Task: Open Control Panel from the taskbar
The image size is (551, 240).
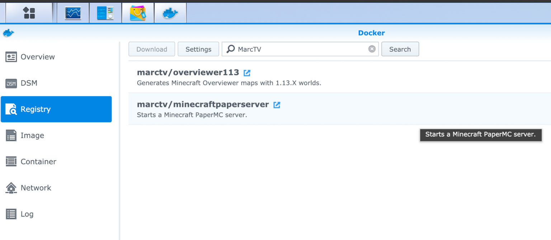Action: [x=105, y=12]
